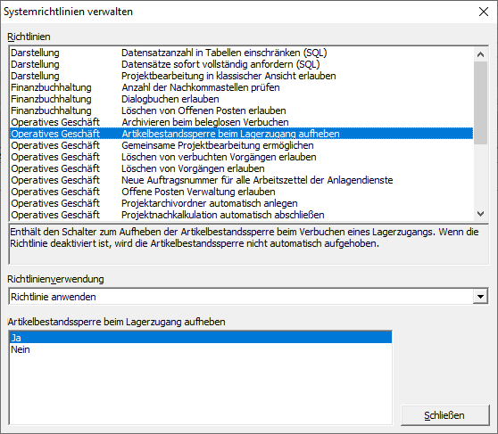Image resolution: width=498 pixels, height=434 pixels.
Task: Select 'Datensatzanzahl in Tabellen einschränken (SQL)' policy
Action: pyautogui.click(x=241, y=53)
